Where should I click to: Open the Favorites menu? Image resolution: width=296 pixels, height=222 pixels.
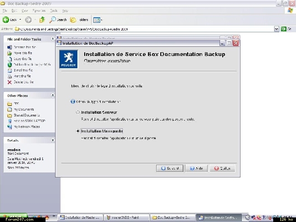(x=39, y=10)
